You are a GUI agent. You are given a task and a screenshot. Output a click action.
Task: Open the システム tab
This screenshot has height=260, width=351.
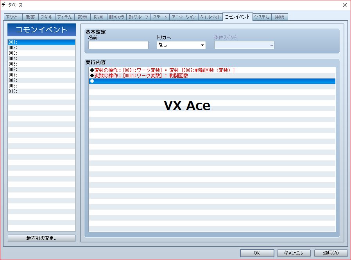(262, 17)
